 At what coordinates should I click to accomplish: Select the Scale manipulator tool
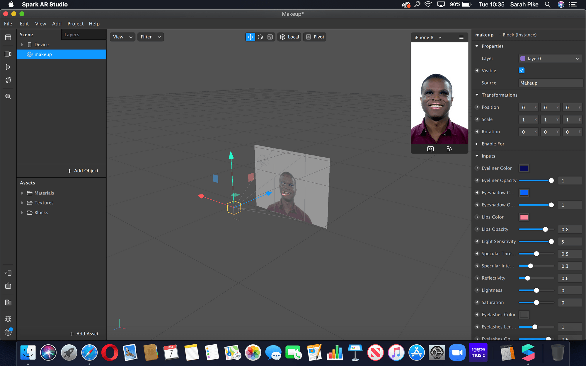[270, 37]
